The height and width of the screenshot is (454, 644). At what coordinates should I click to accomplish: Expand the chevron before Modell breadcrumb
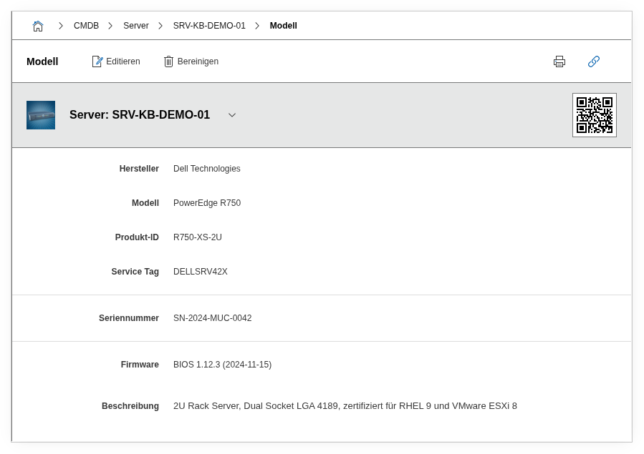[x=257, y=26]
